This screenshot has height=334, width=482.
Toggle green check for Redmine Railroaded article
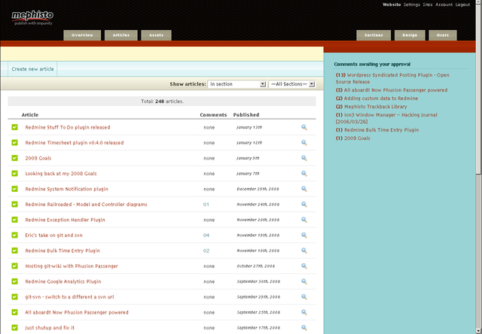point(15,204)
